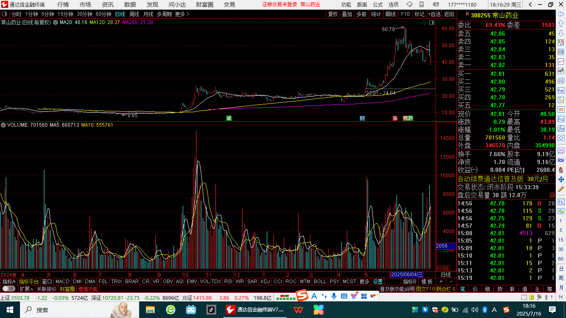Click the +自选 button
Viewport: 566px width, 318px height.
[434, 14]
